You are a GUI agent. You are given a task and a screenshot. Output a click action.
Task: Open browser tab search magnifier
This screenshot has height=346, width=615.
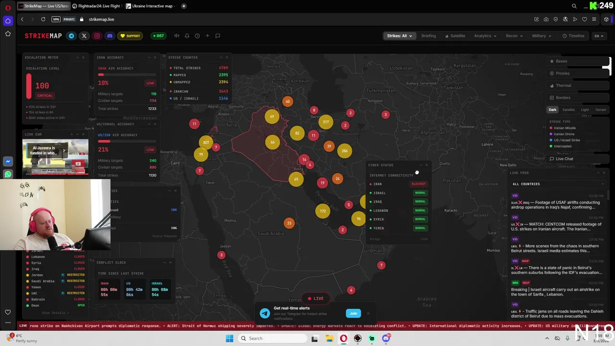coord(574,6)
